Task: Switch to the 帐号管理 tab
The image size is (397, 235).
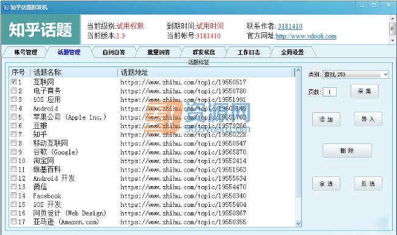Action: pos(26,52)
